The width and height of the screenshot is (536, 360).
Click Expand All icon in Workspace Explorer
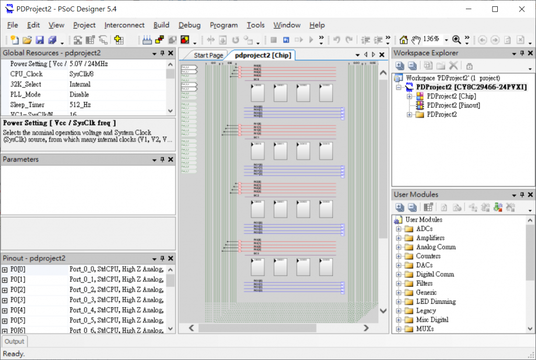click(x=399, y=65)
